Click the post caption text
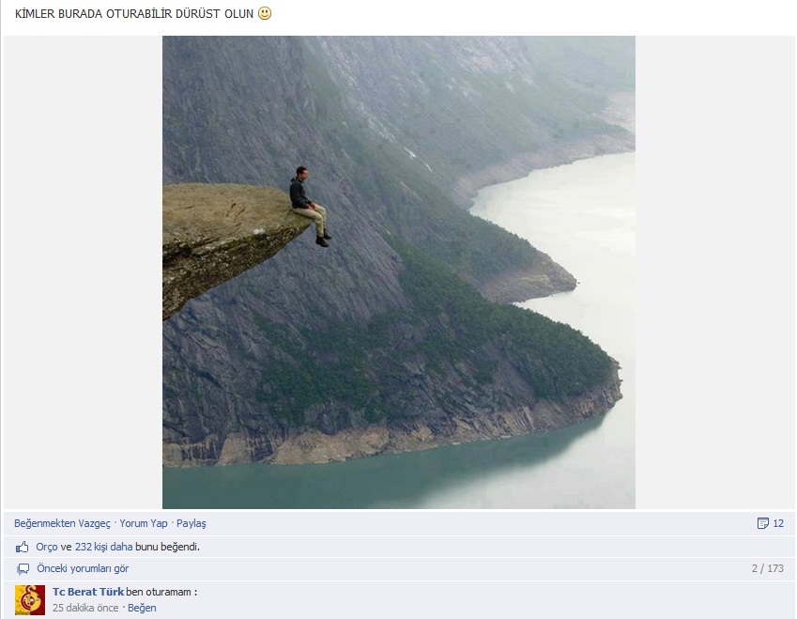 point(134,14)
